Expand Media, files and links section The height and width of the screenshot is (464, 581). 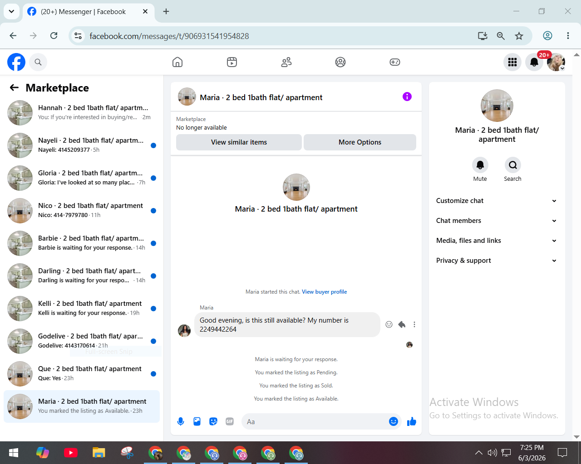pos(497,241)
